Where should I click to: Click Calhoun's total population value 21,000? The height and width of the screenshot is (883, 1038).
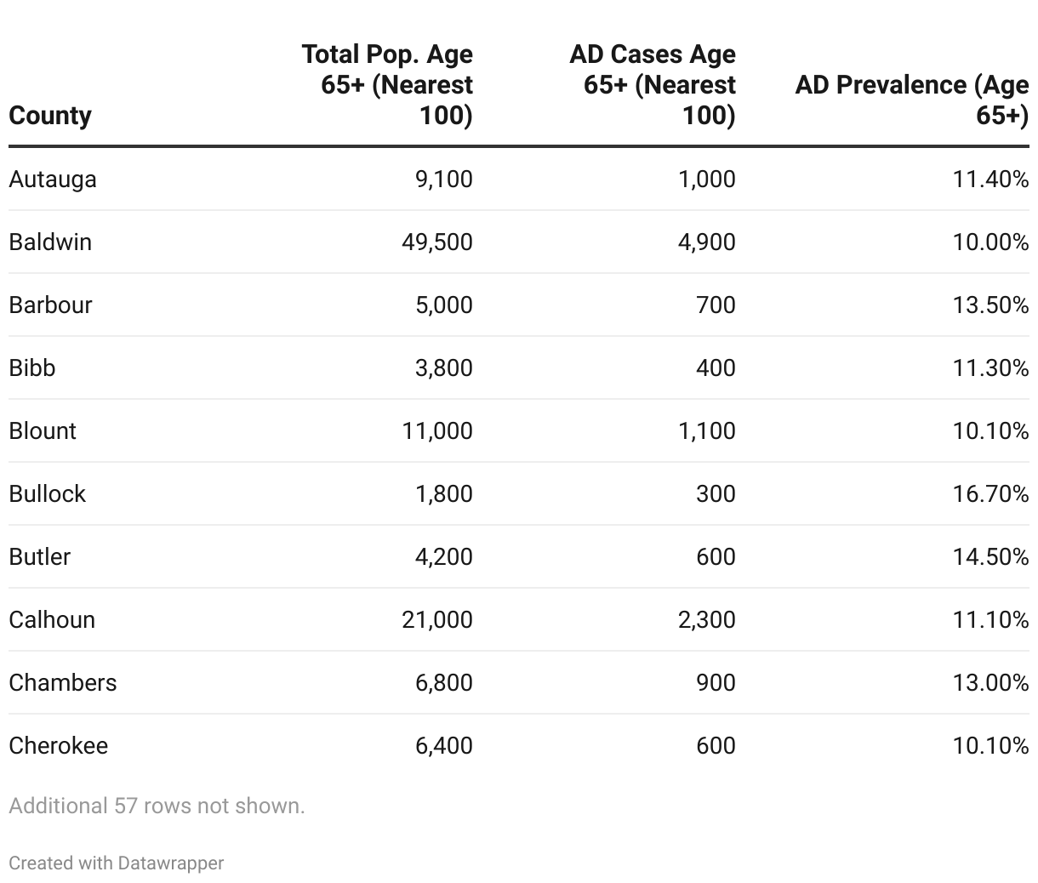coord(437,620)
